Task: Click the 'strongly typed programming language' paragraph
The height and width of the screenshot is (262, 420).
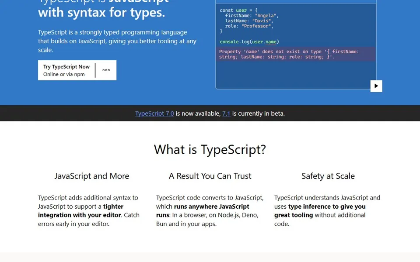Action: (117, 41)
